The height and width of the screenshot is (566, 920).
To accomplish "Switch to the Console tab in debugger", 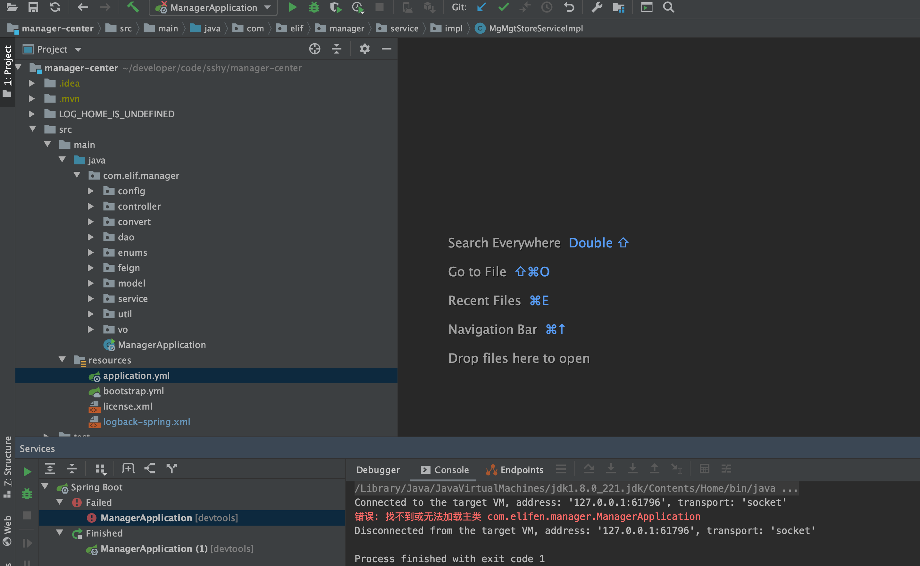I will (451, 469).
